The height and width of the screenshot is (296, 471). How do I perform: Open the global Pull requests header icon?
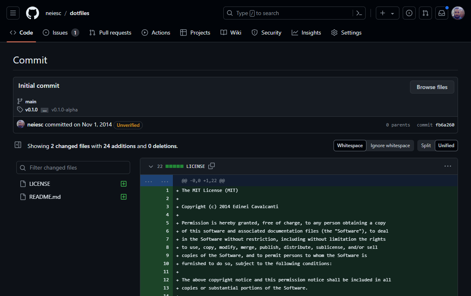point(425,13)
